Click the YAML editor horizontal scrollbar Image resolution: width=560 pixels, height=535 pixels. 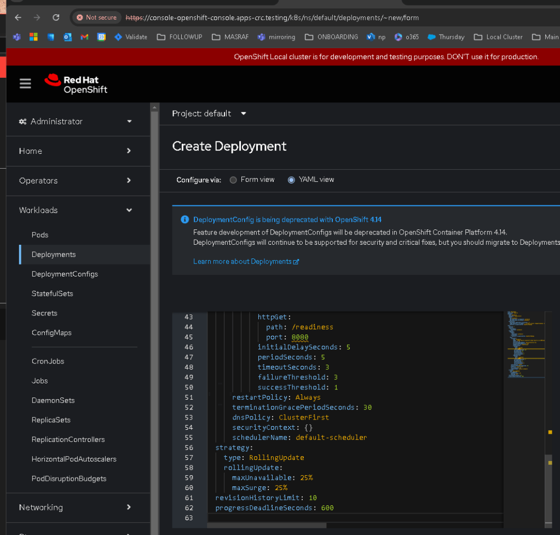point(267,525)
